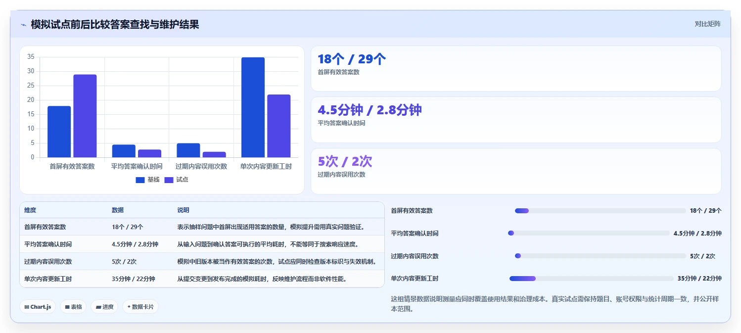
Task: Click table value 35分钟 / 22分钟
Action: tap(134, 279)
